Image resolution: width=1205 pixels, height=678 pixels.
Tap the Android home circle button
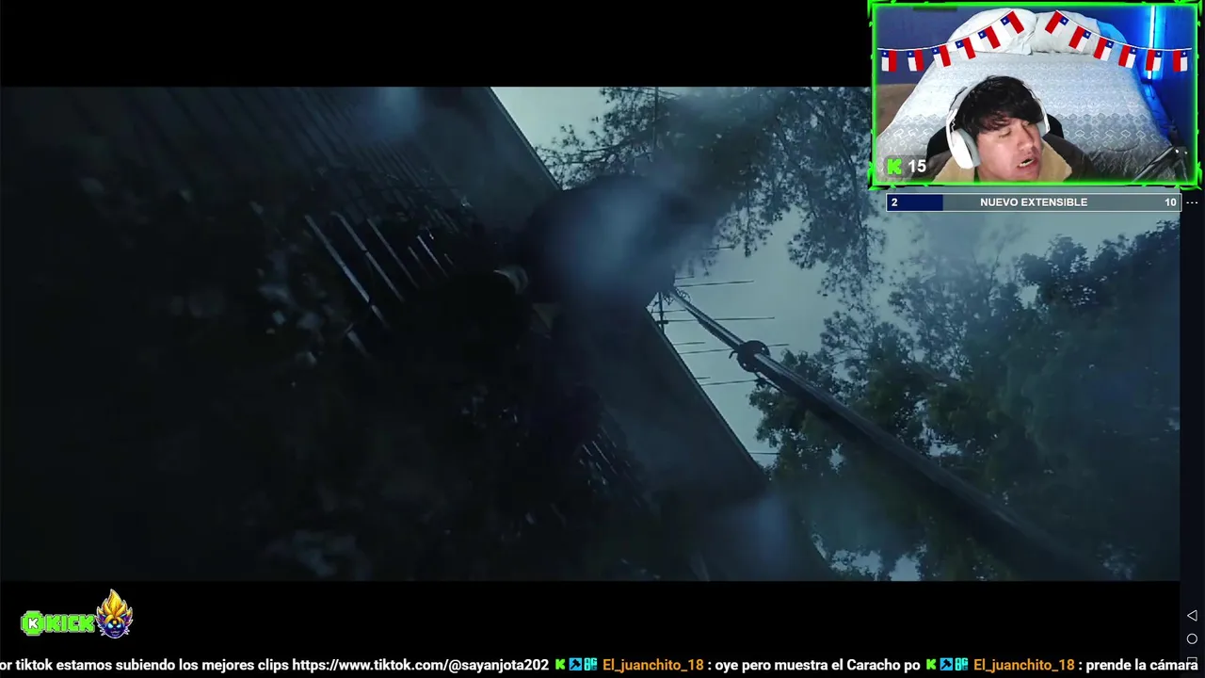(x=1192, y=639)
